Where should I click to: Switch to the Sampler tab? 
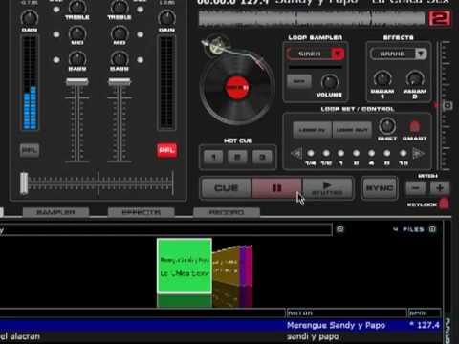click(55, 212)
